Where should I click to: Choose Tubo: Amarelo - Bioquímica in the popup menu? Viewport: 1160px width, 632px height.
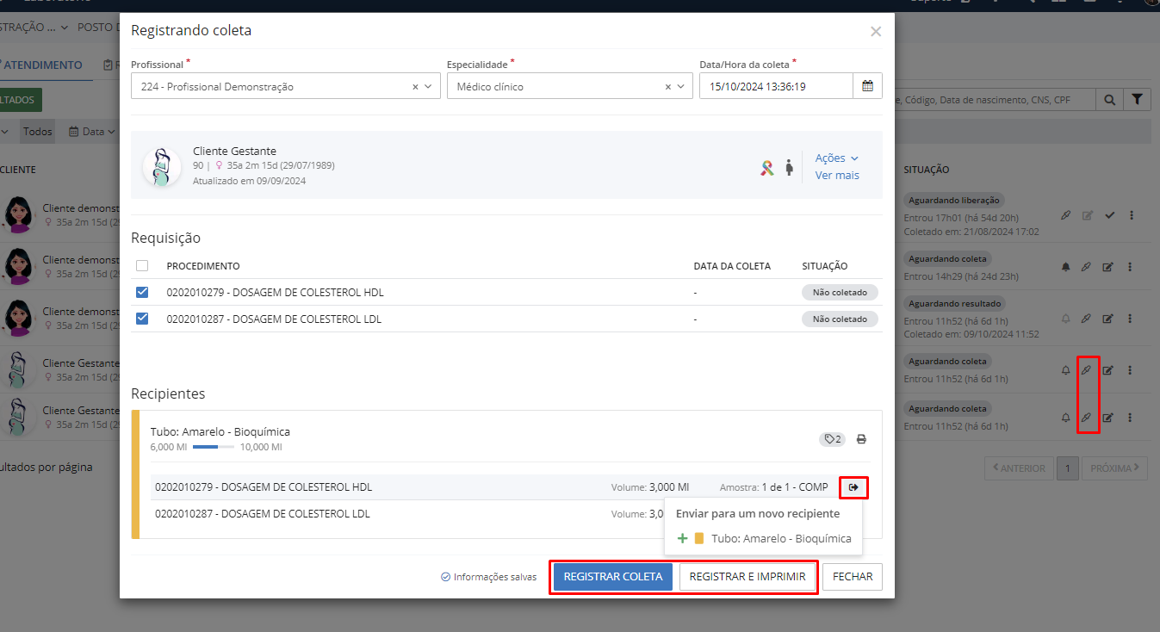tap(763, 538)
